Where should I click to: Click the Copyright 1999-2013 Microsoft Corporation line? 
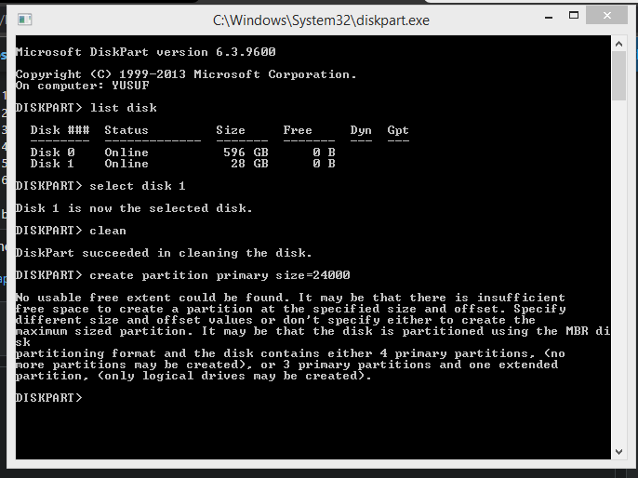coord(186,74)
